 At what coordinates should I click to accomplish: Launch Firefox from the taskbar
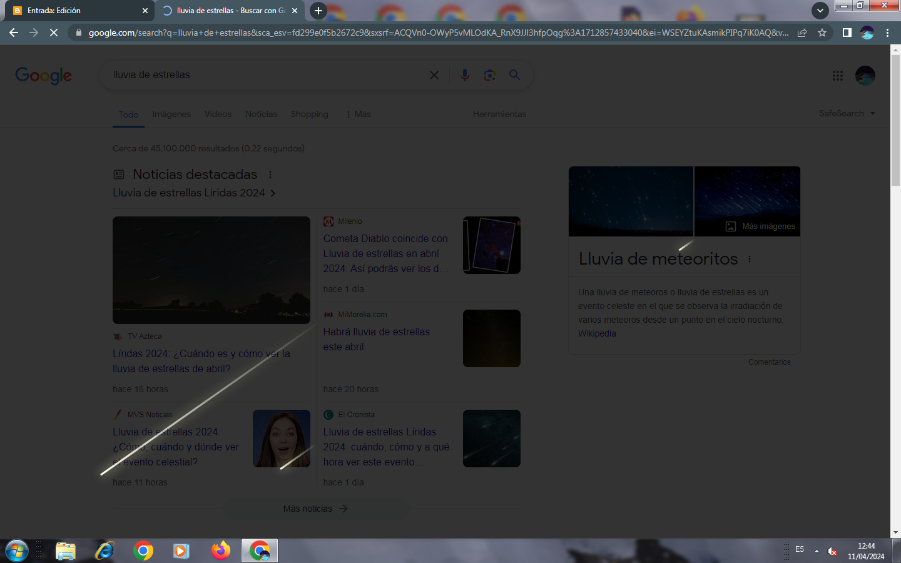point(220,551)
